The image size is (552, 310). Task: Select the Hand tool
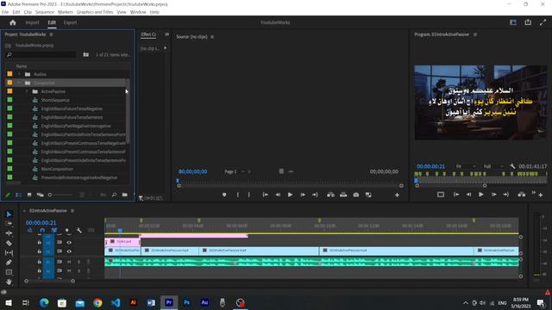9,282
